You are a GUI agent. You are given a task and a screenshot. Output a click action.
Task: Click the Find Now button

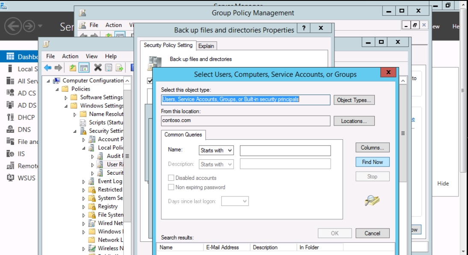pyautogui.click(x=372, y=162)
